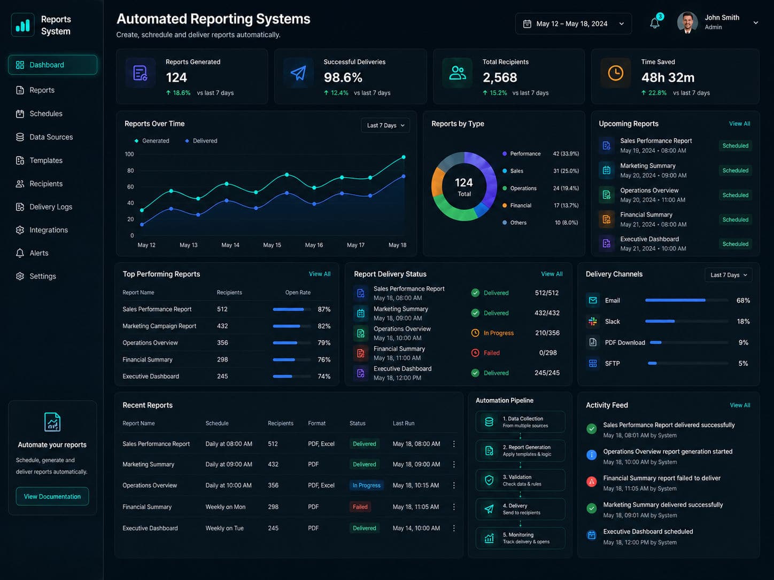Click the Successful Deliveries paper plane icon
This screenshot has width=774, height=580.
point(298,73)
